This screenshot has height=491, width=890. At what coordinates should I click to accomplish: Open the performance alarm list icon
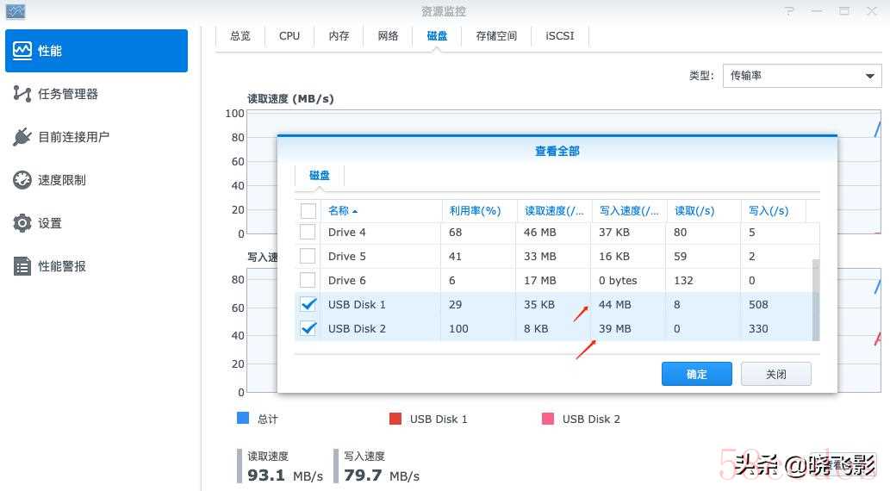coord(22,266)
